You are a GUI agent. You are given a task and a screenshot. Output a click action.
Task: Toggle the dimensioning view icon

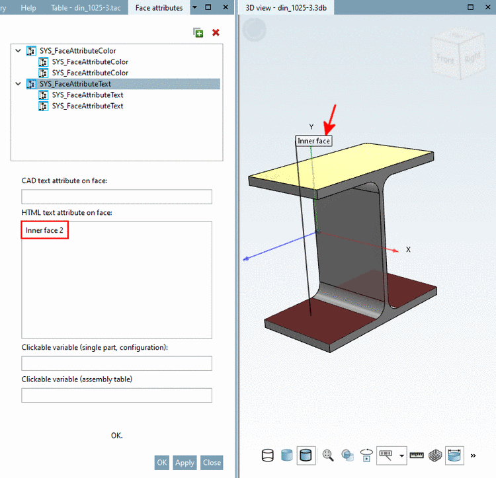pos(454,456)
